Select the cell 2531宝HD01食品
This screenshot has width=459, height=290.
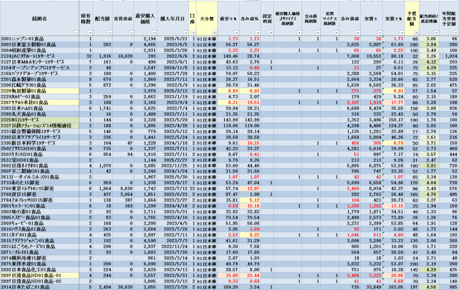(x=39, y=160)
